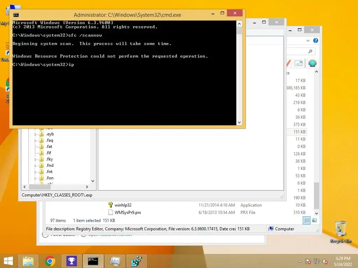Open File Explorer from the taskbar
Screen dimensions: 358x268
tap(28, 261)
